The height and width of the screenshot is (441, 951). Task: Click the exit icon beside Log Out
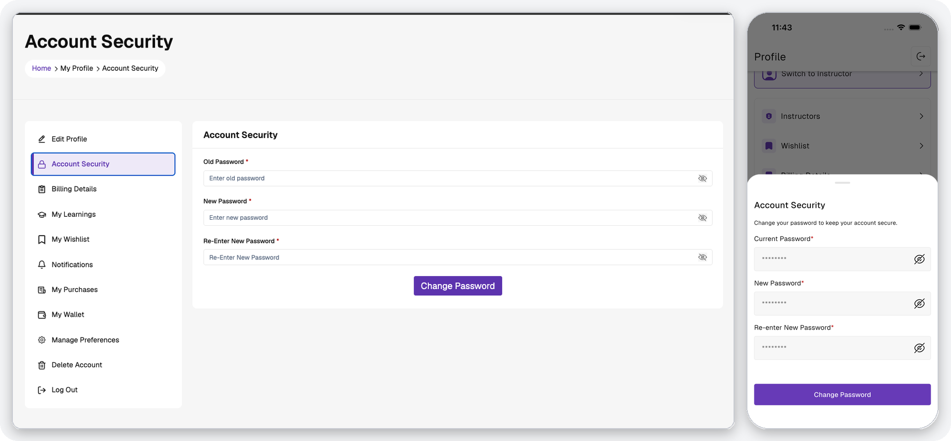(x=42, y=390)
